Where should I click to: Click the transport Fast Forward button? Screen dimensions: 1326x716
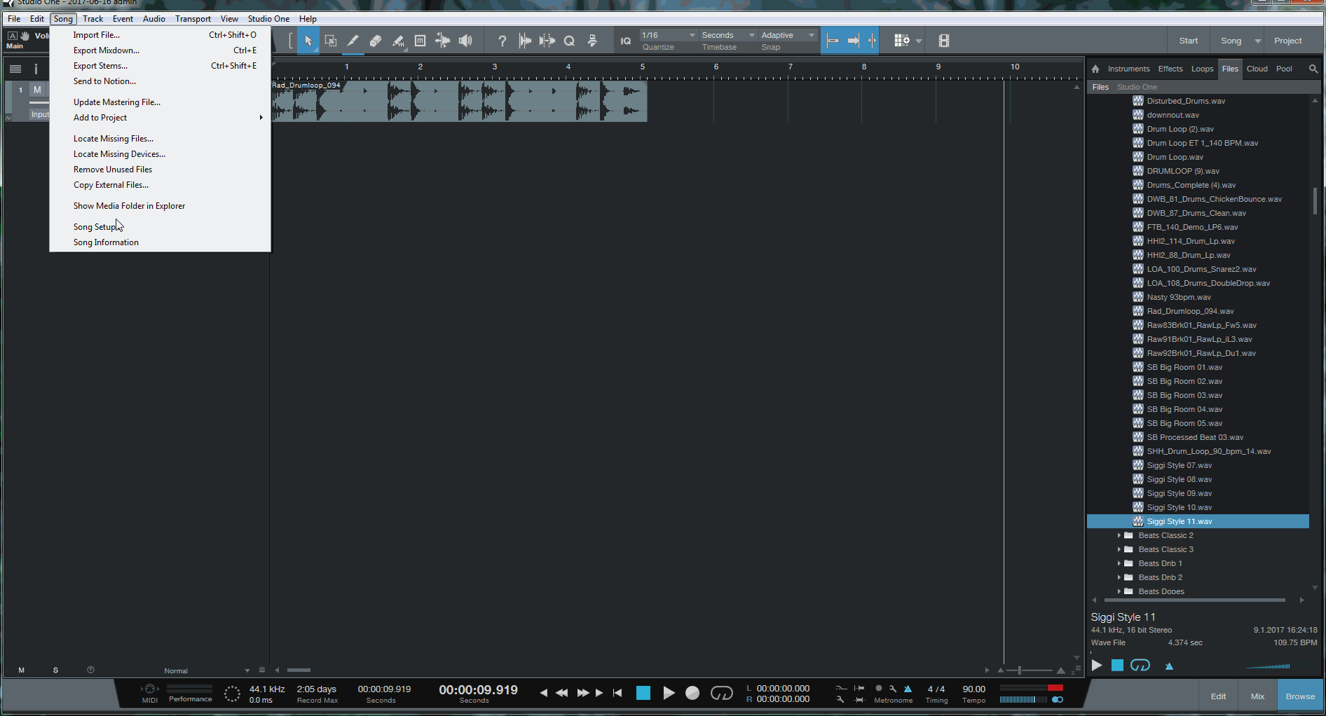[582, 693]
